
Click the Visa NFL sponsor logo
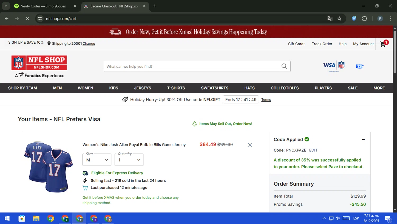334,66
